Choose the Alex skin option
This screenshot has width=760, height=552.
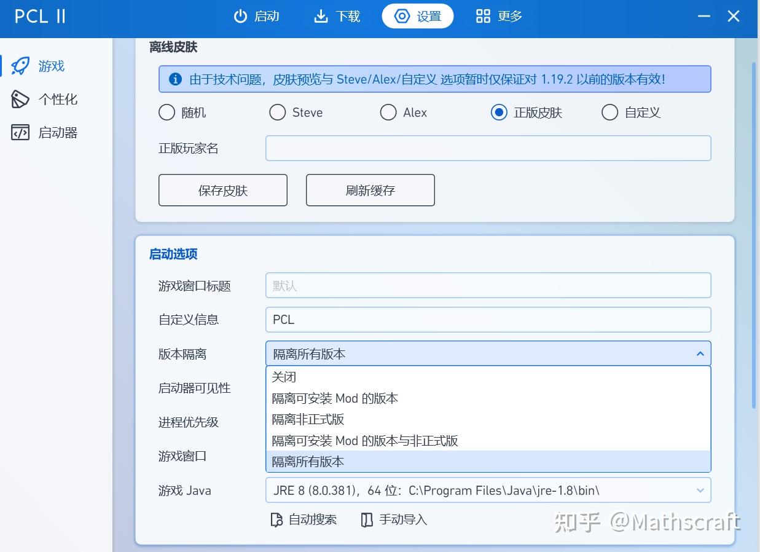point(388,112)
